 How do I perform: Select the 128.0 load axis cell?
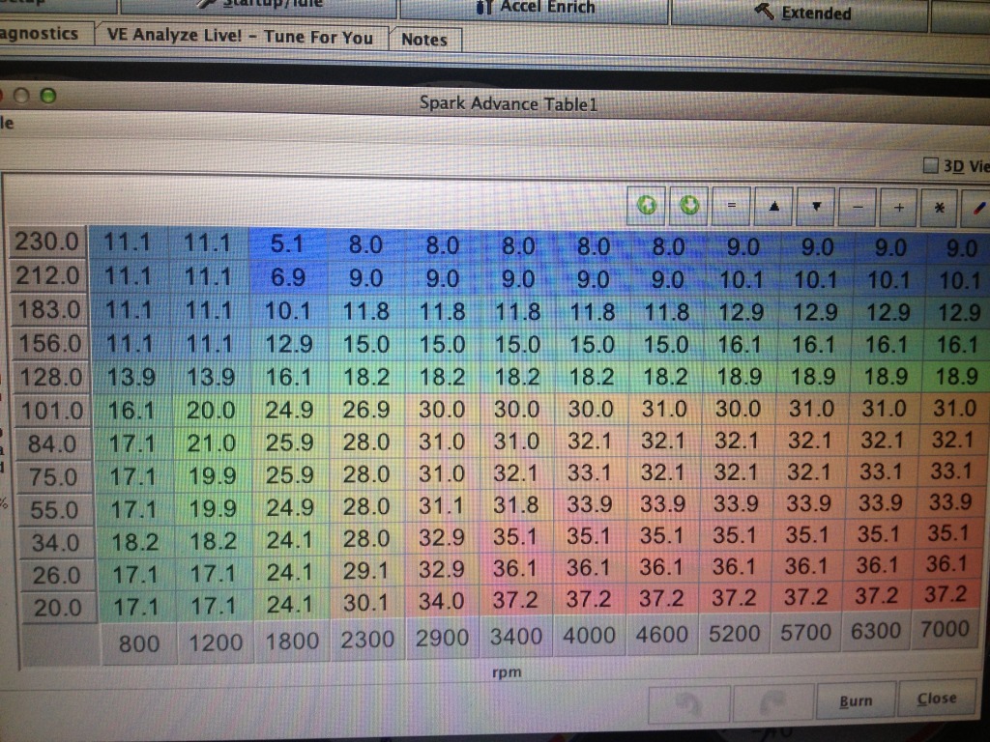[x=52, y=378]
